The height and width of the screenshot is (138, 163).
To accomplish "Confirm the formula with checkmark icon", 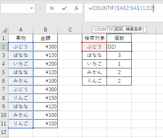I will tap(64, 8).
